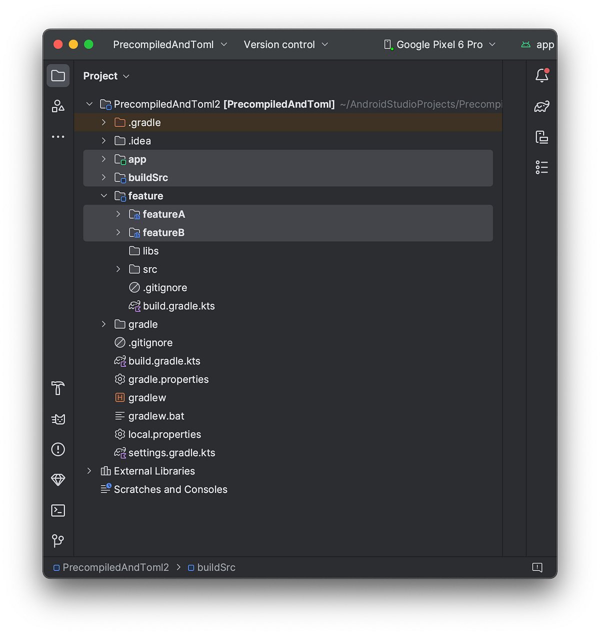600x635 pixels.
Task: Open App Quality Insights gem icon
Action: tap(58, 479)
